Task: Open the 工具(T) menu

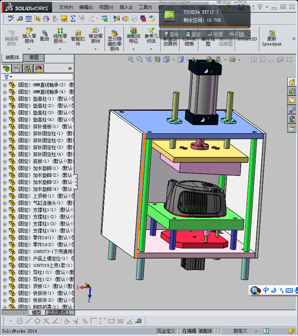Action: point(145,7)
